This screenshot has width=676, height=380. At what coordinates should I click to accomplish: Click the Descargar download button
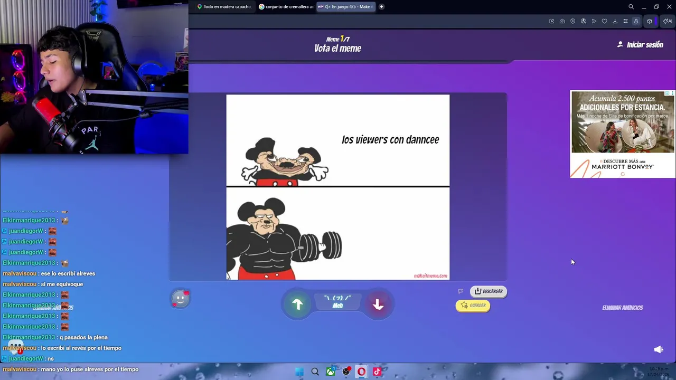click(489, 291)
